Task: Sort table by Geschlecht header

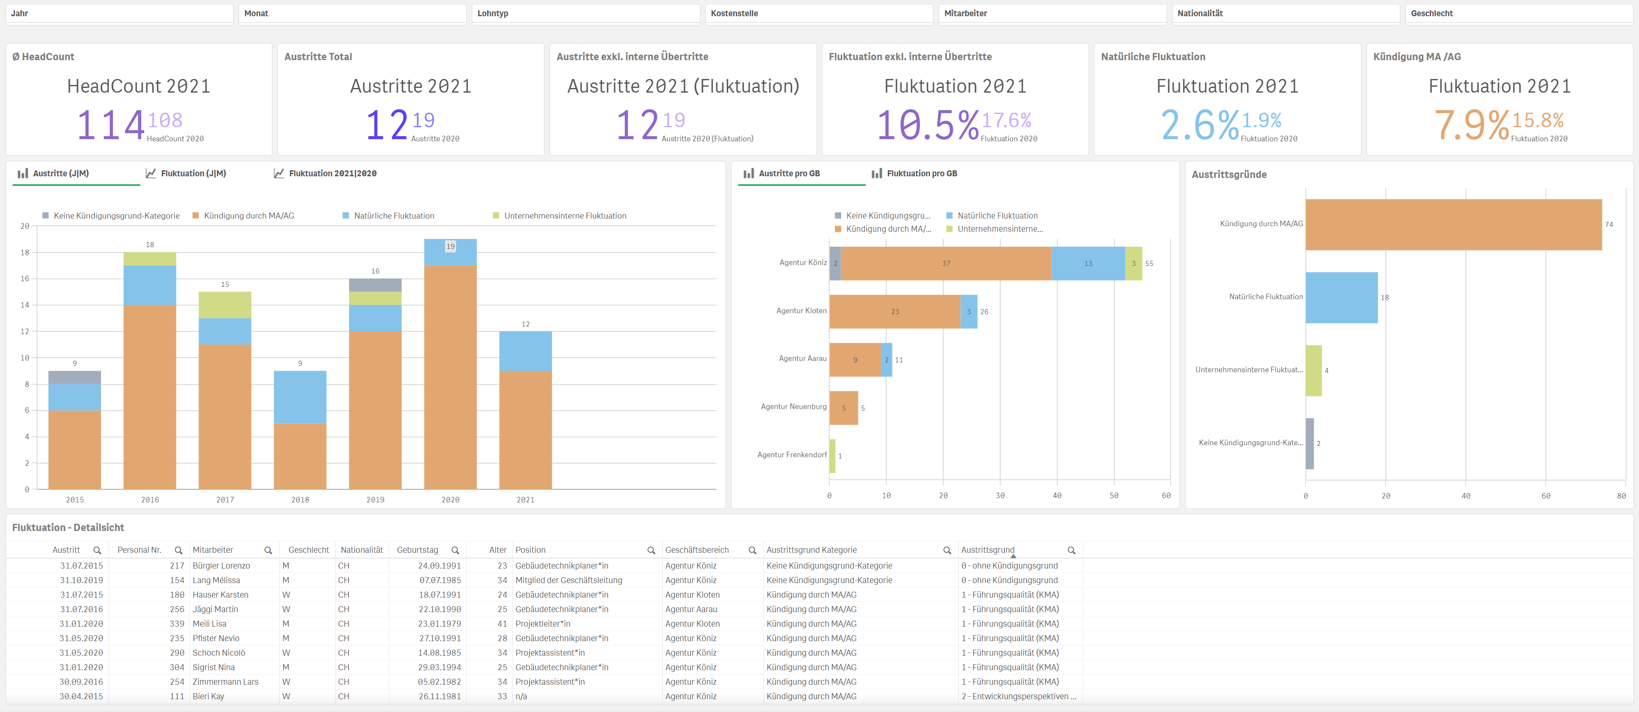Action: point(309,550)
